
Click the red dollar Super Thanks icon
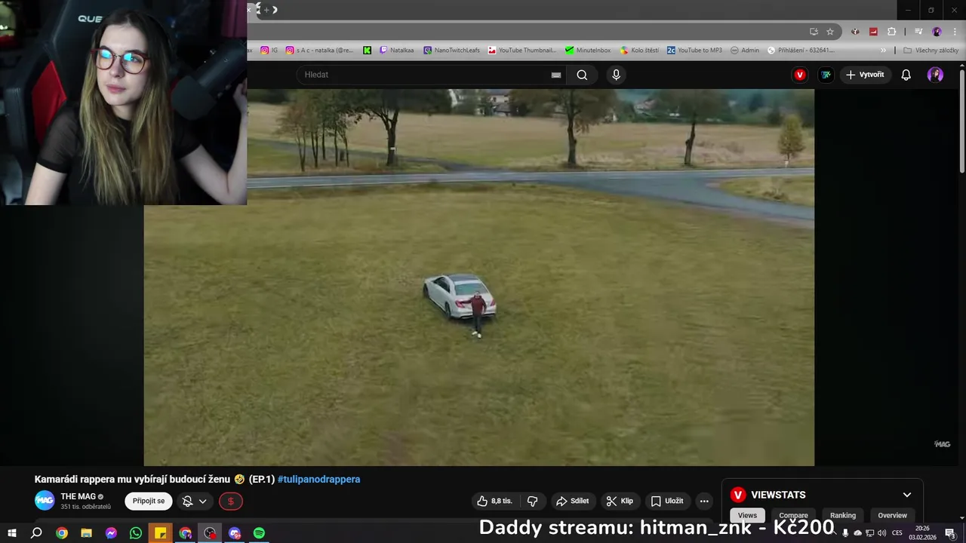(x=231, y=501)
